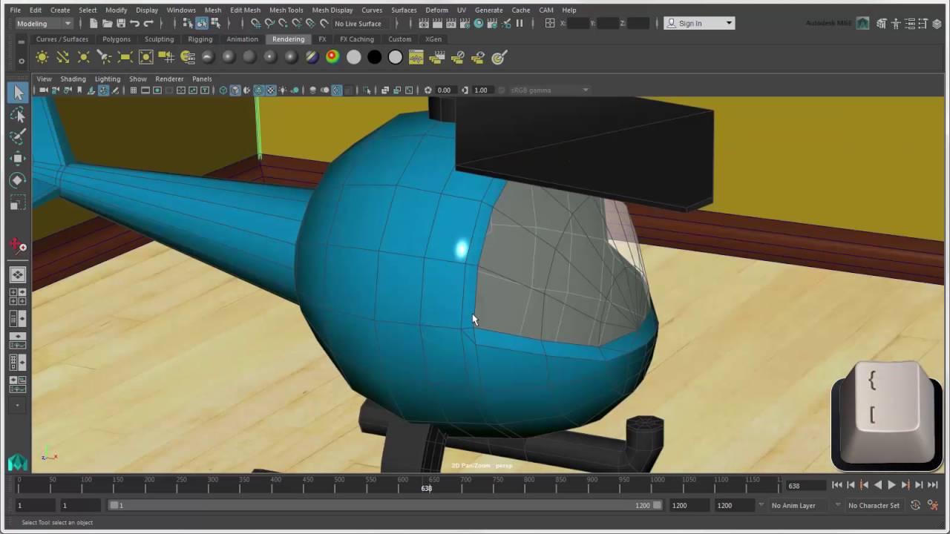This screenshot has height=534, width=950.
Task: Open the viewport Renderer menu
Action: (x=169, y=79)
